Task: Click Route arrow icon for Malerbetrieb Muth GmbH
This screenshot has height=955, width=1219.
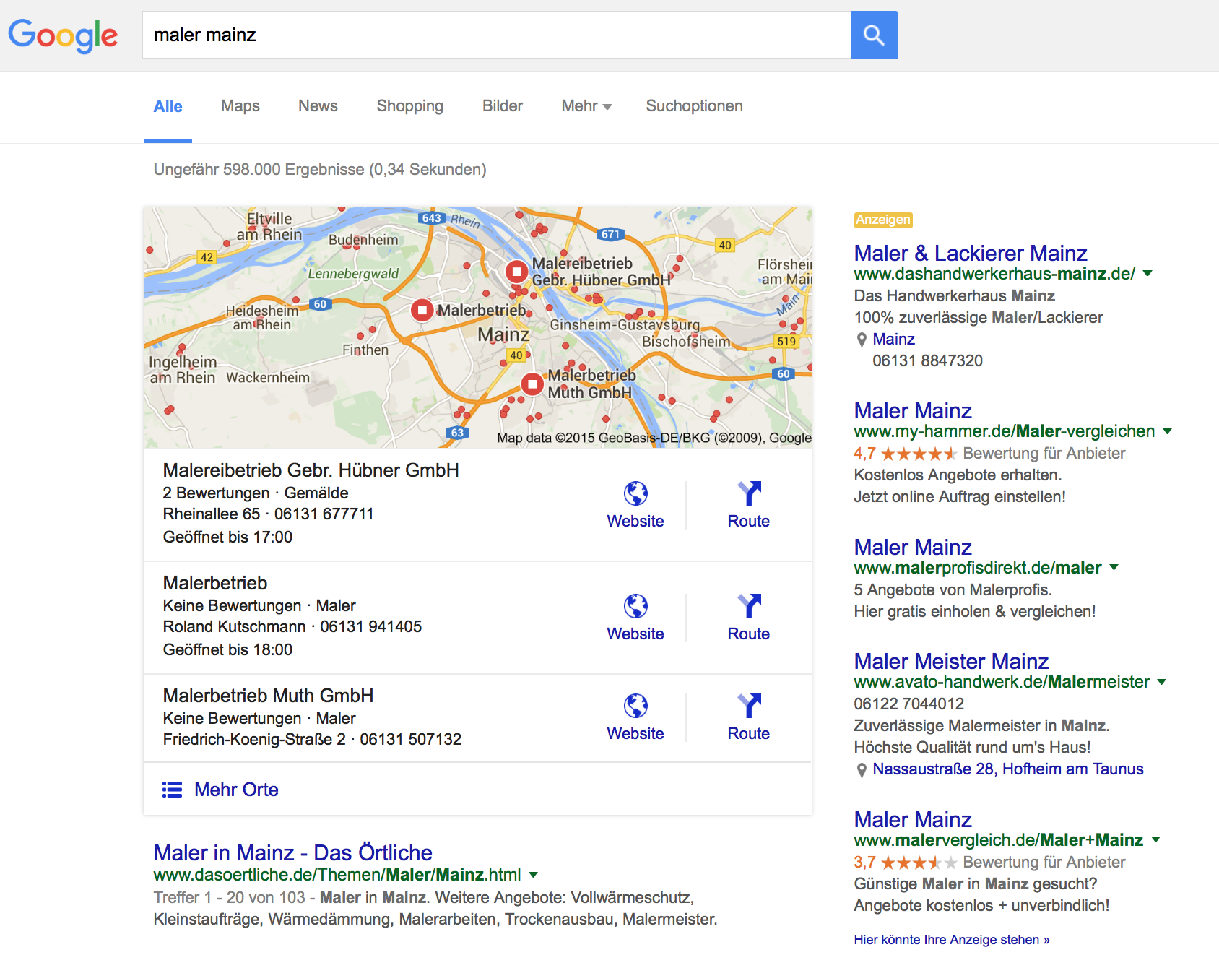Action: coord(749,706)
